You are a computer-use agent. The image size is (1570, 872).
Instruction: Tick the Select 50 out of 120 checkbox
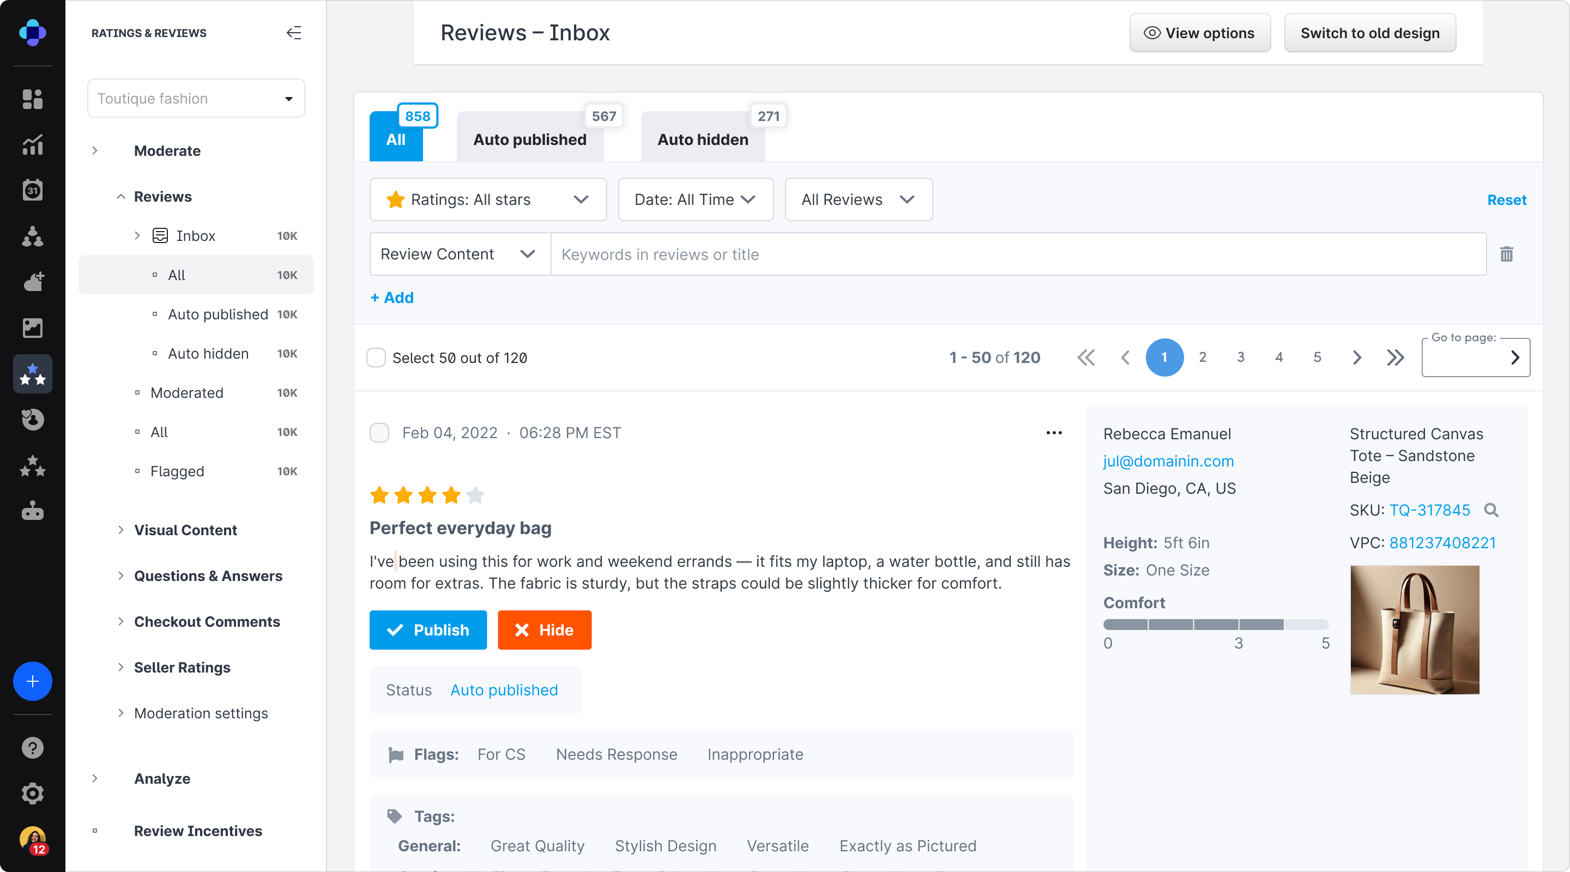[x=376, y=358]
